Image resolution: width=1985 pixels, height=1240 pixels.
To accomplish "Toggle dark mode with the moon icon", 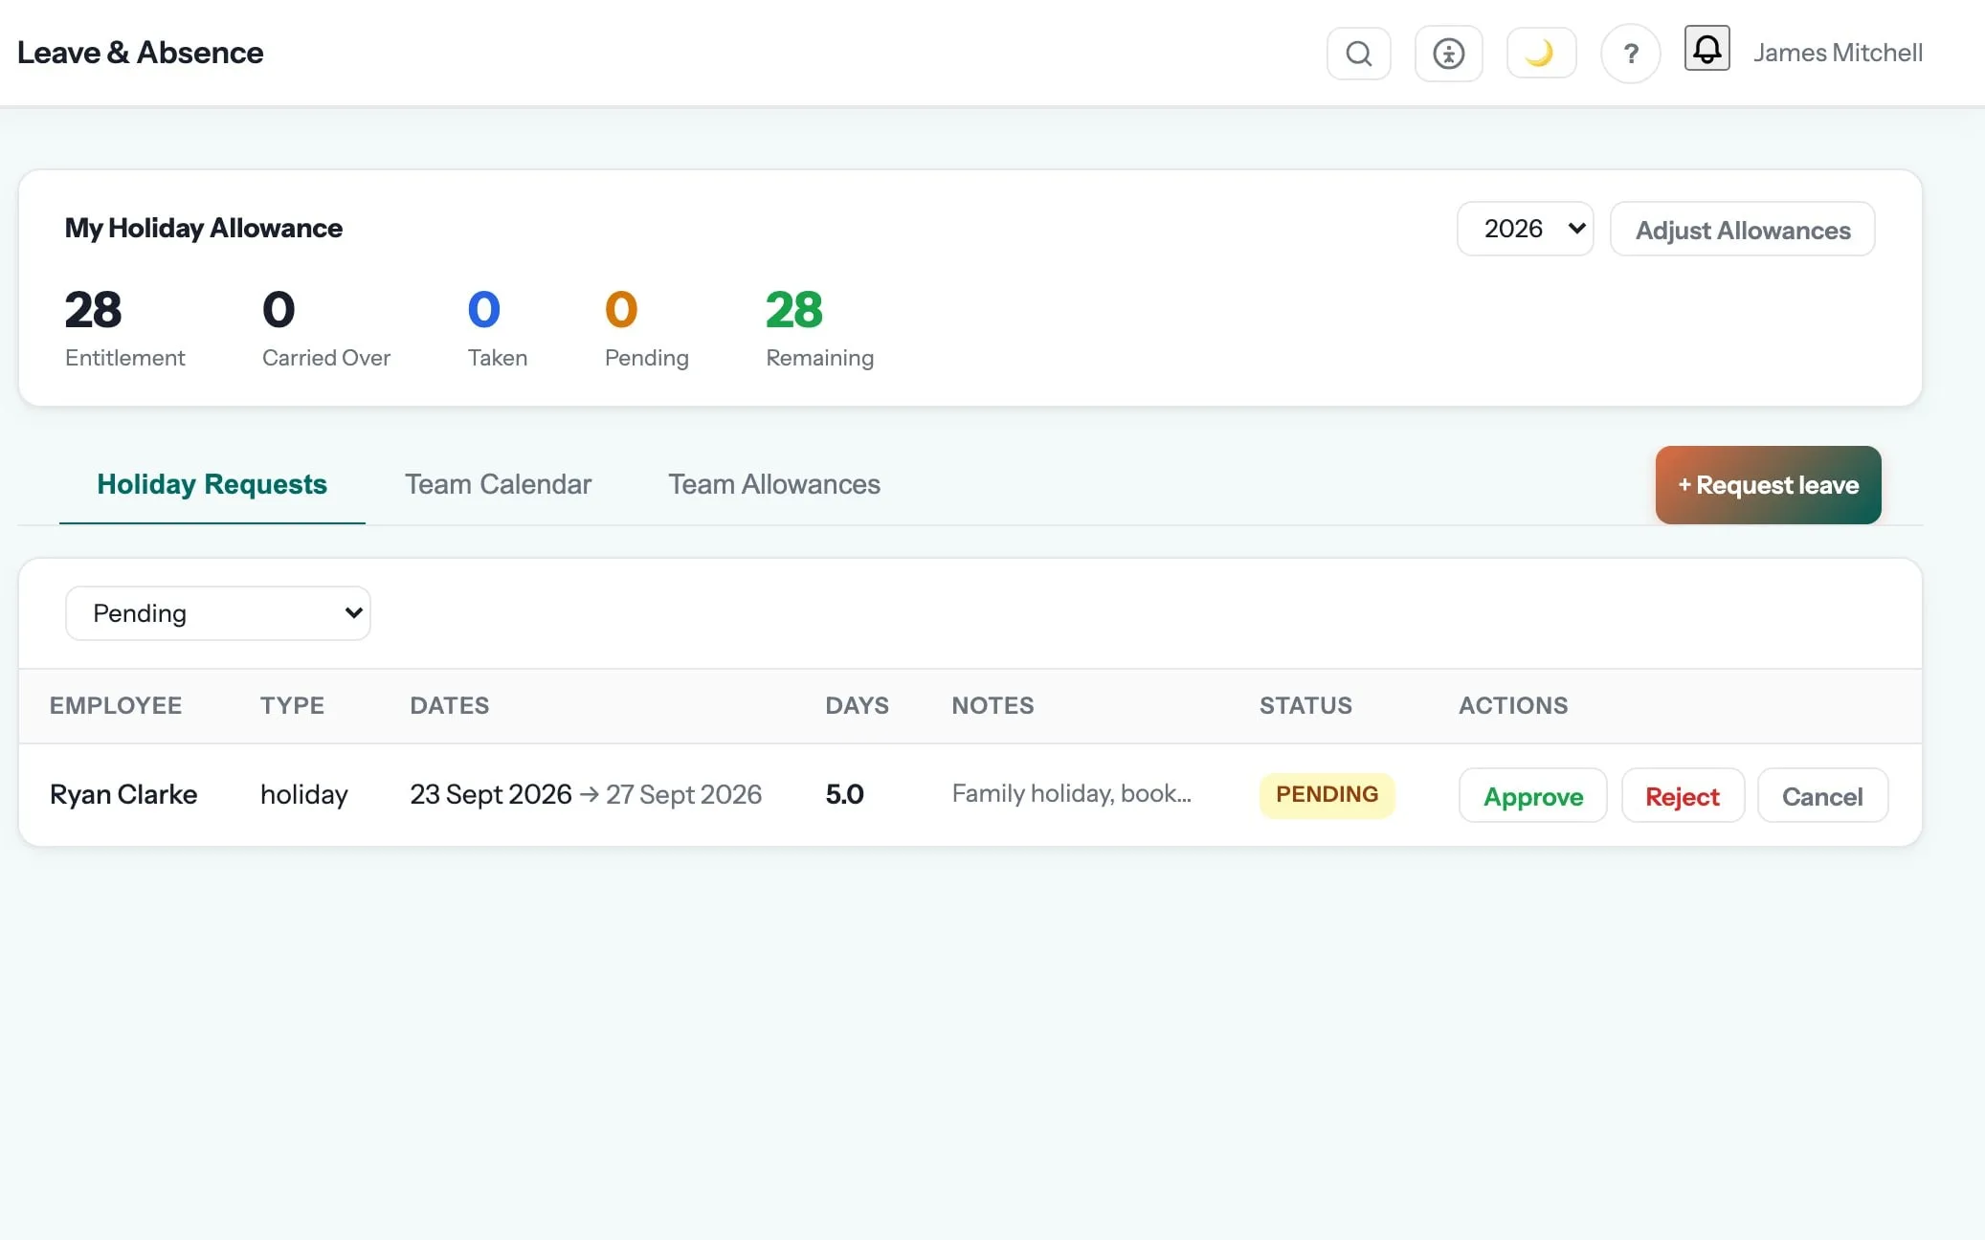I will pos(1541,53).
